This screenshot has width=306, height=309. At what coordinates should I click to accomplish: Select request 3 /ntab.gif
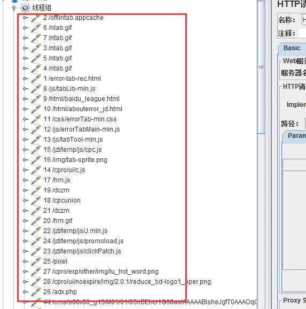[x=58, y=48]
